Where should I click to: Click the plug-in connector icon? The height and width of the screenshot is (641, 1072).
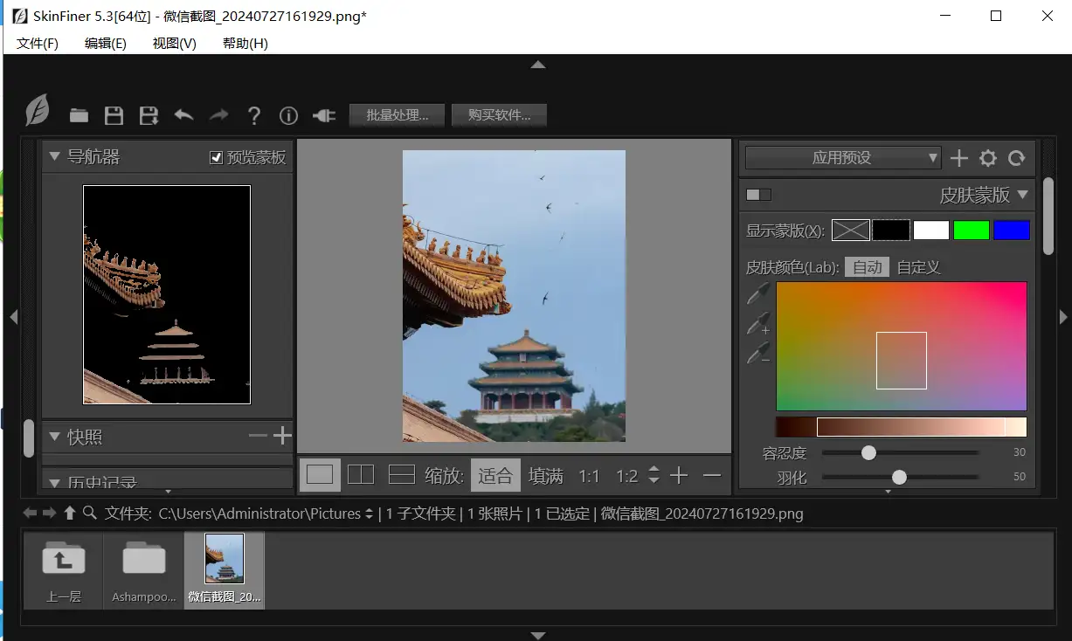(323, 115)
